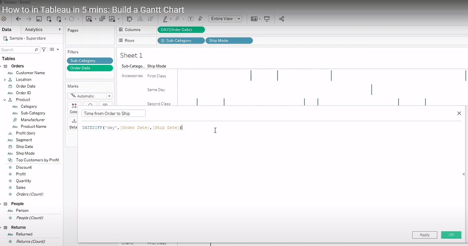Sort ascending using toolbar icon
468x246 pixels.
(x=140, y=19)
